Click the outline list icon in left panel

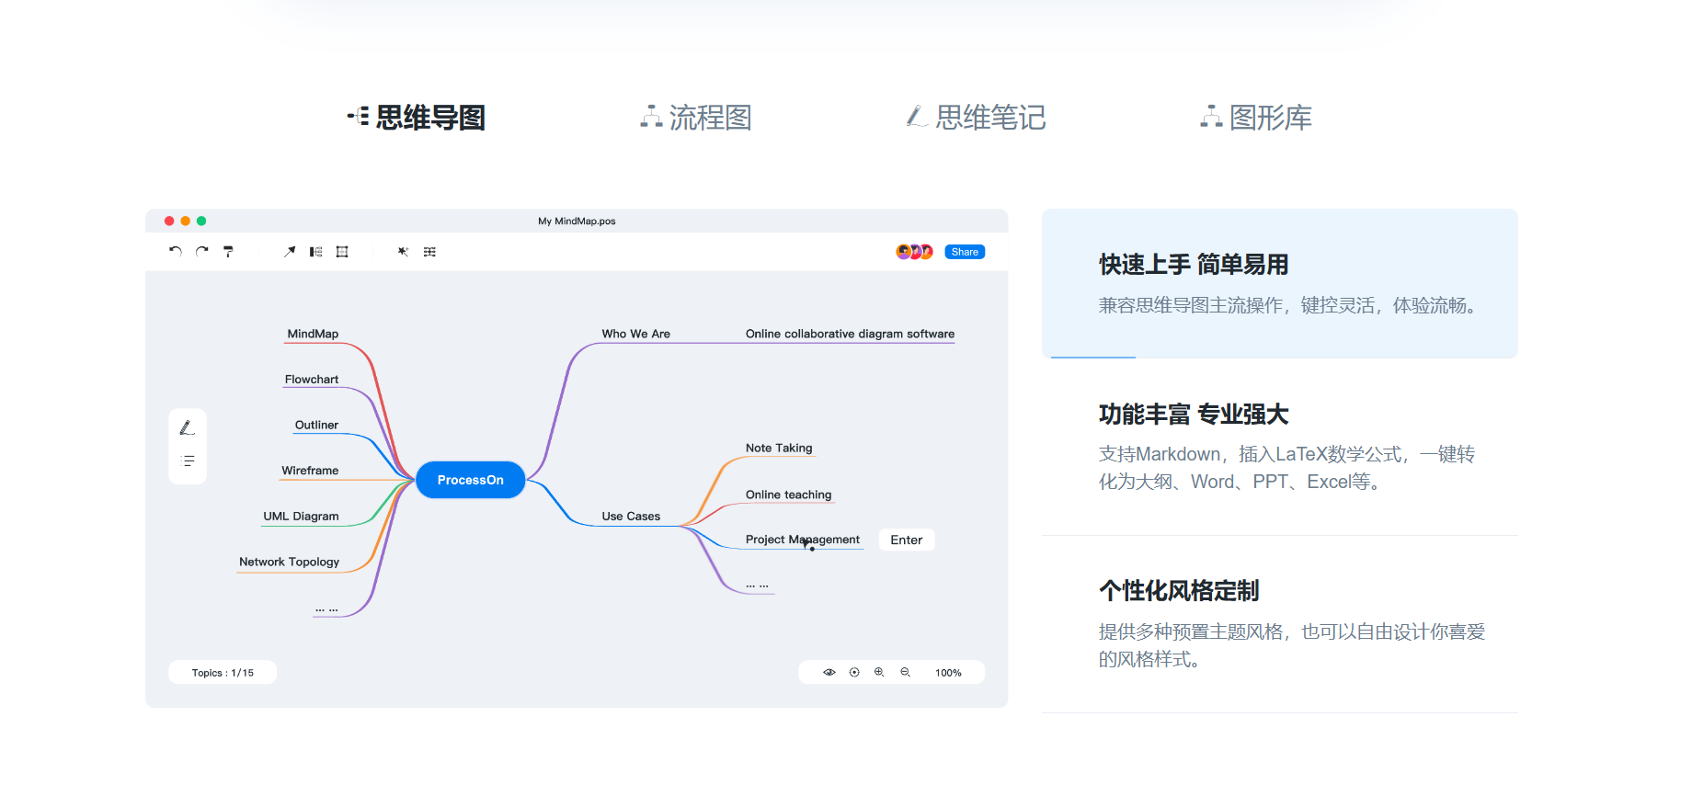[x=189, y=461]
